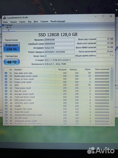Click the ID column header
Image resolution: width=118 pixels, height=158 pixels.
coord(10,70)
